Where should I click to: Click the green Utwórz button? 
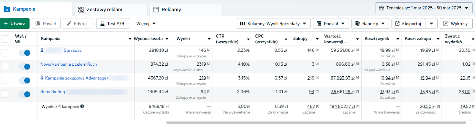click(x=15, y=23)
